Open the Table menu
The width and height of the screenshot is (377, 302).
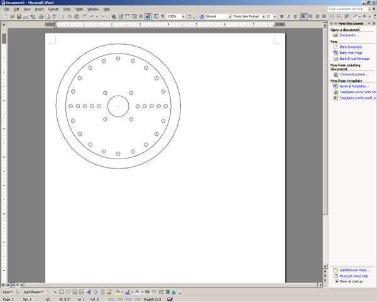(79, 9)
